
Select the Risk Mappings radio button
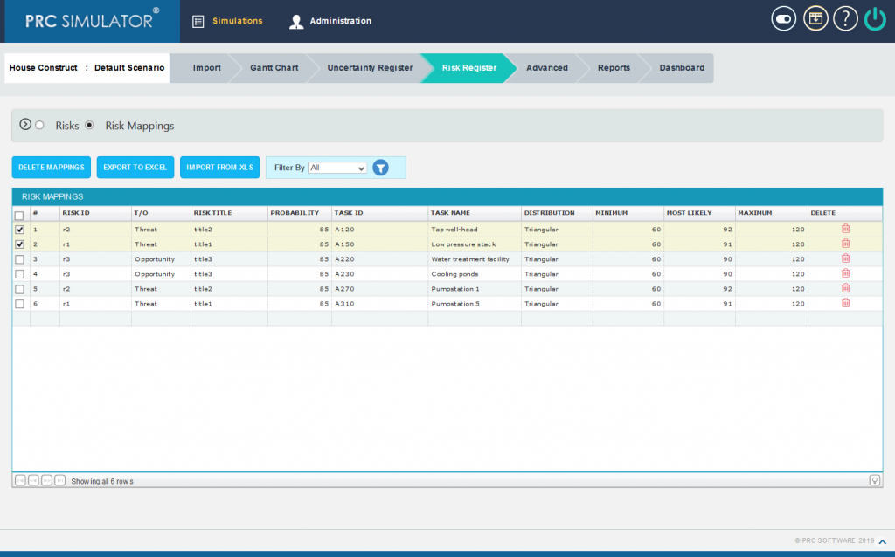(x=89, y=125)
